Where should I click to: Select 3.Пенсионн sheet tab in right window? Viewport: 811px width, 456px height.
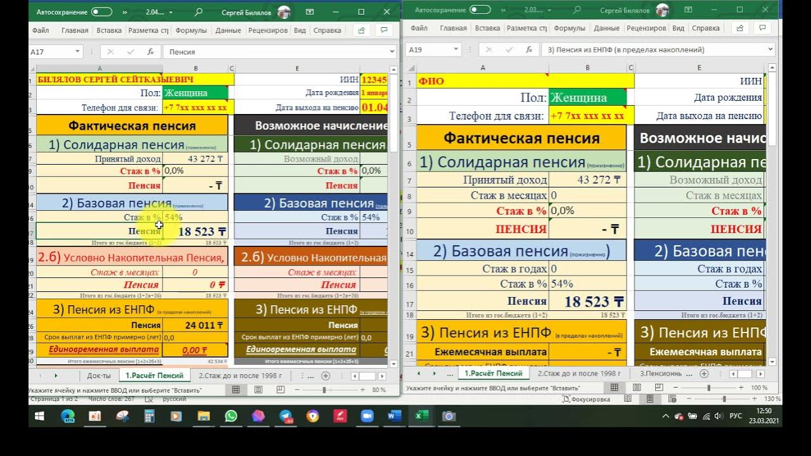(661, 374)
